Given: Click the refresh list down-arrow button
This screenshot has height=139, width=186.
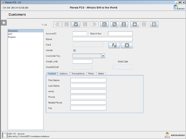Looking at the screenshot, I should pos(76,24).
